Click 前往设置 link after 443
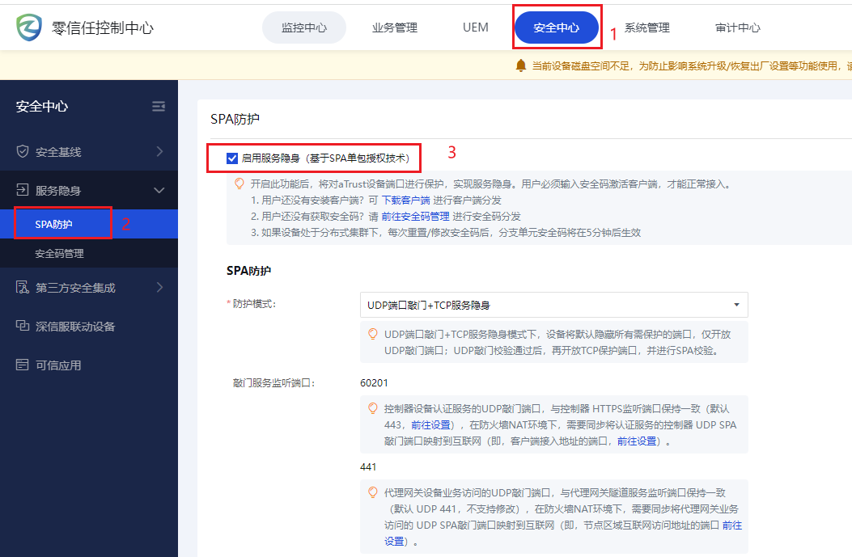This screenshot has height=557, width=852. [x=431, y=424]
